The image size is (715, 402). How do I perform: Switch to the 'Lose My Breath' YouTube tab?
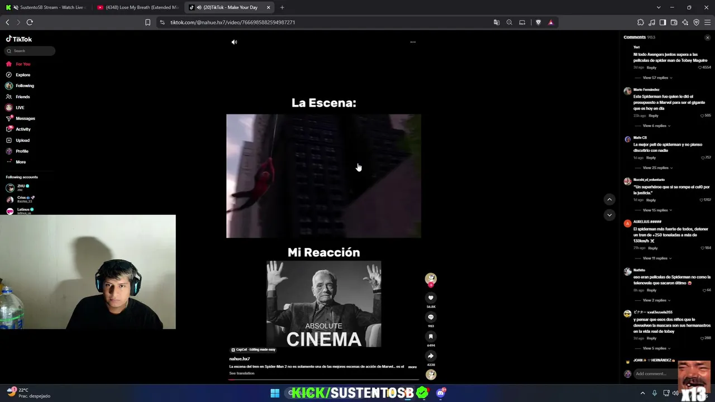[x=137, y=7]
